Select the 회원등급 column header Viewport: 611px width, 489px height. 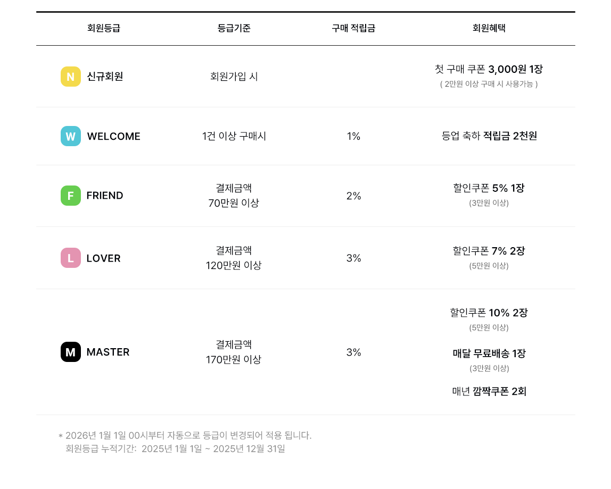[104, 28]
